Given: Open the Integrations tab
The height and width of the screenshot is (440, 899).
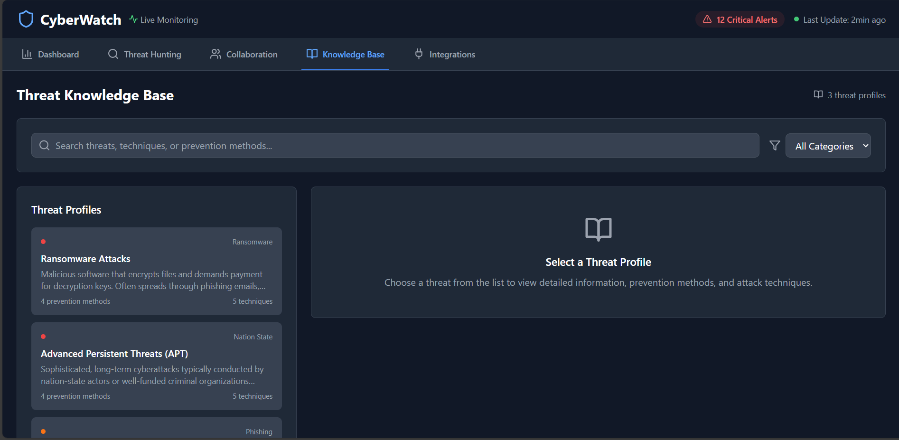Looking at the screenshot, I should [444, 55].
